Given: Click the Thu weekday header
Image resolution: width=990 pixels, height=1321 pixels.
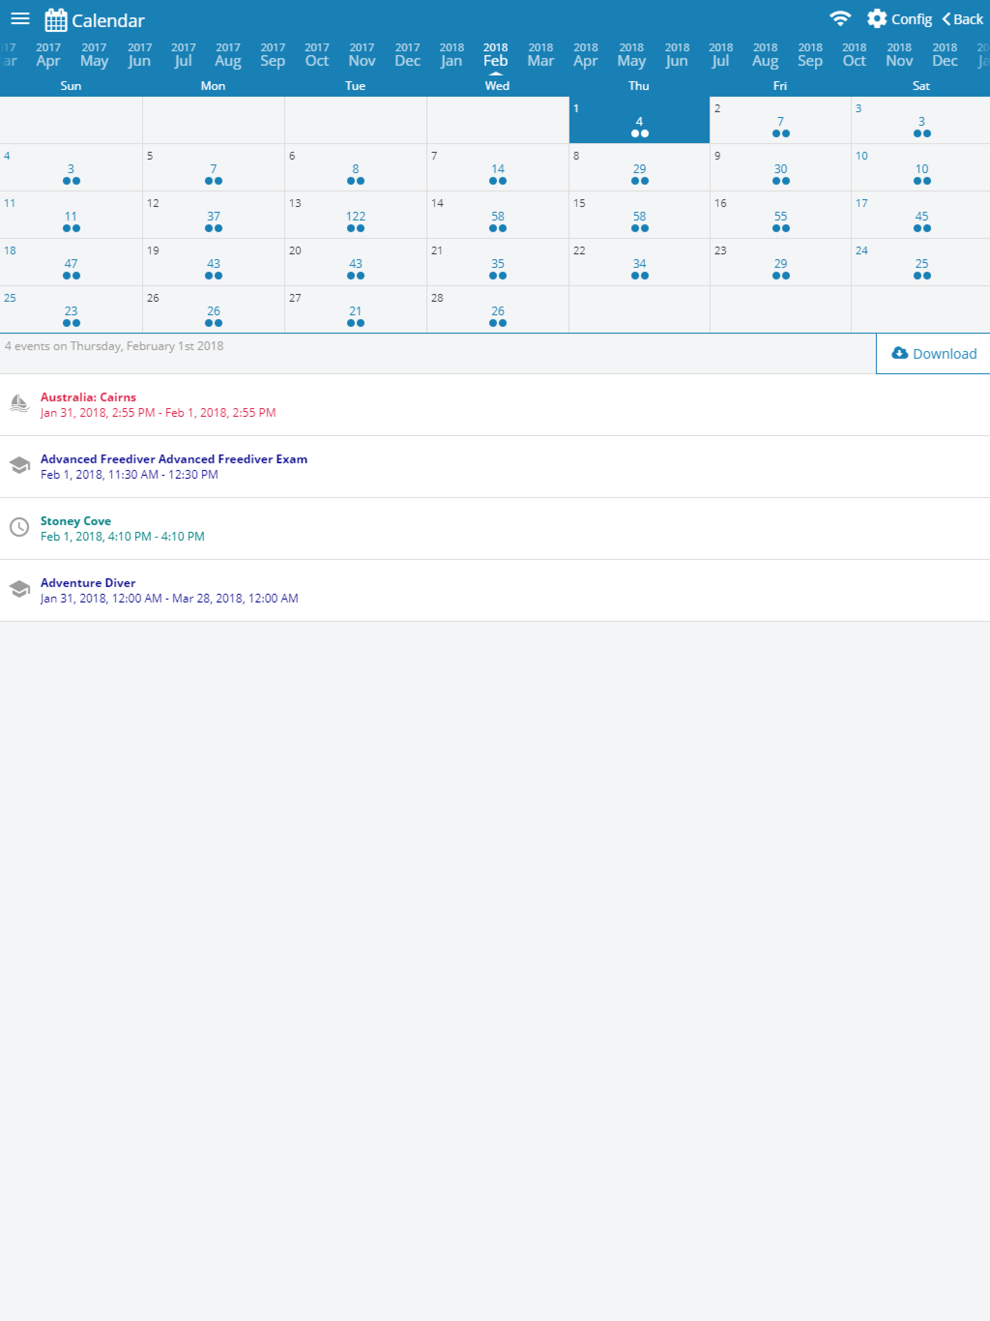Looking at the screenshot, I should [x=639, y=86].
